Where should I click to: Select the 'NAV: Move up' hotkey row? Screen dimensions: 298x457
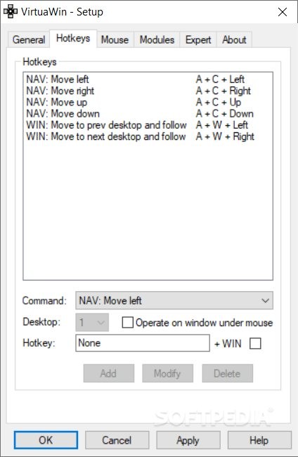click(x=148, y=102)
